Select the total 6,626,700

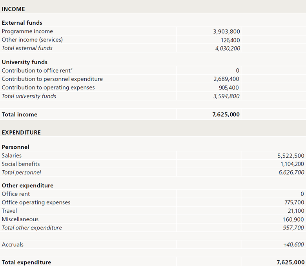(291, 173)
